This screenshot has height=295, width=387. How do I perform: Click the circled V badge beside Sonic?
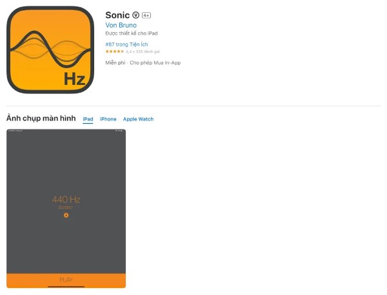pos(135,15)
